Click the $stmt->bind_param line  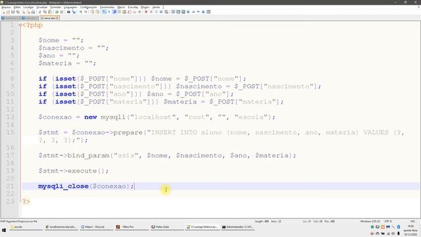tap(167, 155)
